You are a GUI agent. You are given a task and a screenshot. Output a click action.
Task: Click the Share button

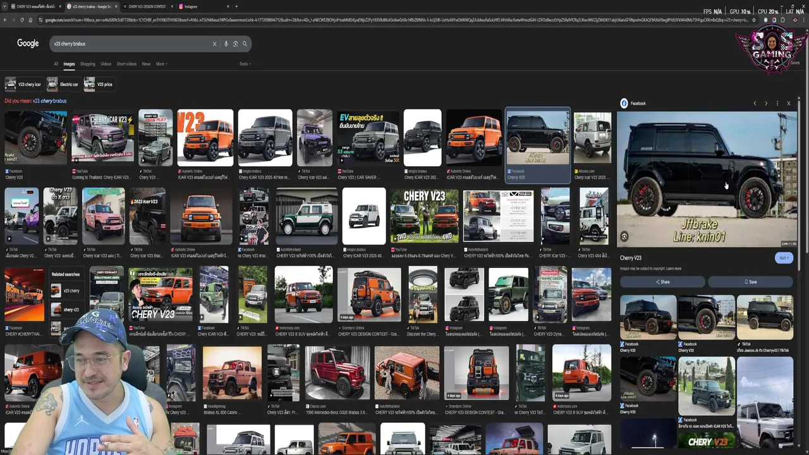pos(662,282)
